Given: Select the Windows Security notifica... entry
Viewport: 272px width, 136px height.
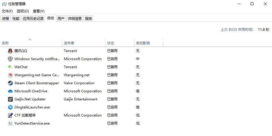Looking at the screenshot, I should [37, 59].
